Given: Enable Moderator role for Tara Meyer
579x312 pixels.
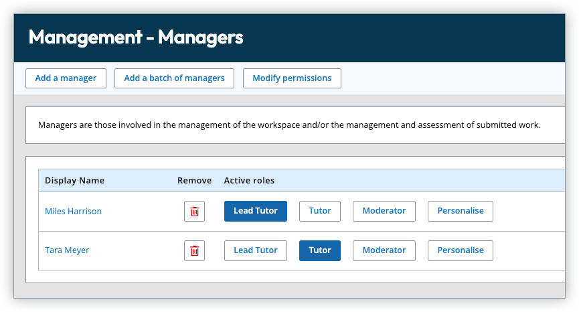Looking at the screenshot, I should [384, 250].
